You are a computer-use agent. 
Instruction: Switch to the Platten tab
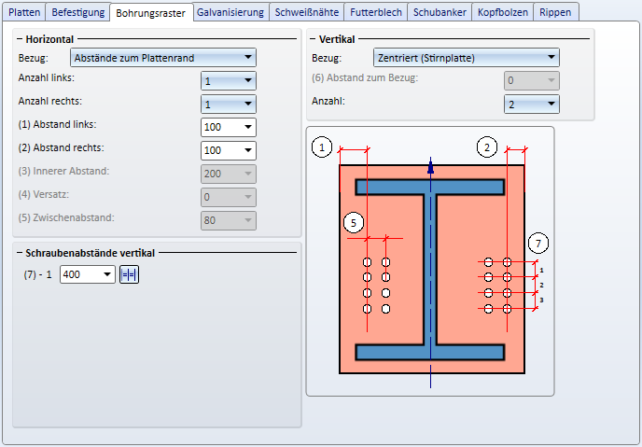tap(25, 12)
